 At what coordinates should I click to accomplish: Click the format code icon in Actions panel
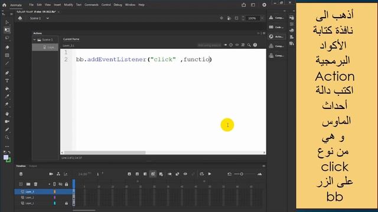[x=243, y=45]
